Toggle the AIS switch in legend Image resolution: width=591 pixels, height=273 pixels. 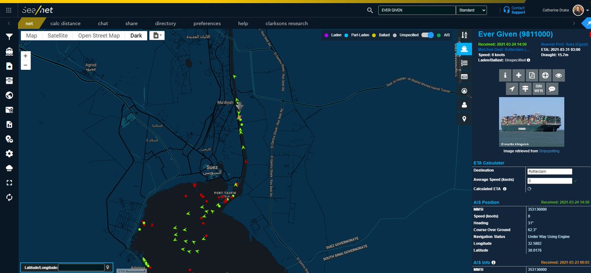(x=428, y=35)
